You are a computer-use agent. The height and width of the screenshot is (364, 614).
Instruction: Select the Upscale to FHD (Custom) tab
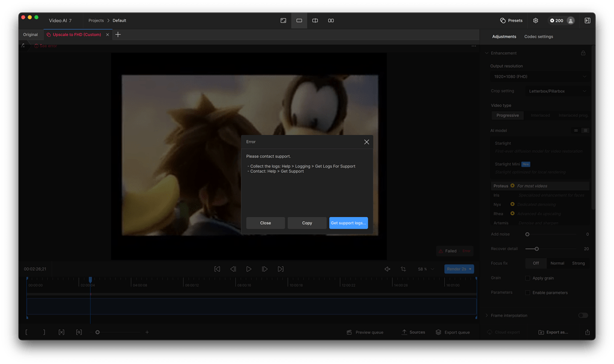pos(77,34)
